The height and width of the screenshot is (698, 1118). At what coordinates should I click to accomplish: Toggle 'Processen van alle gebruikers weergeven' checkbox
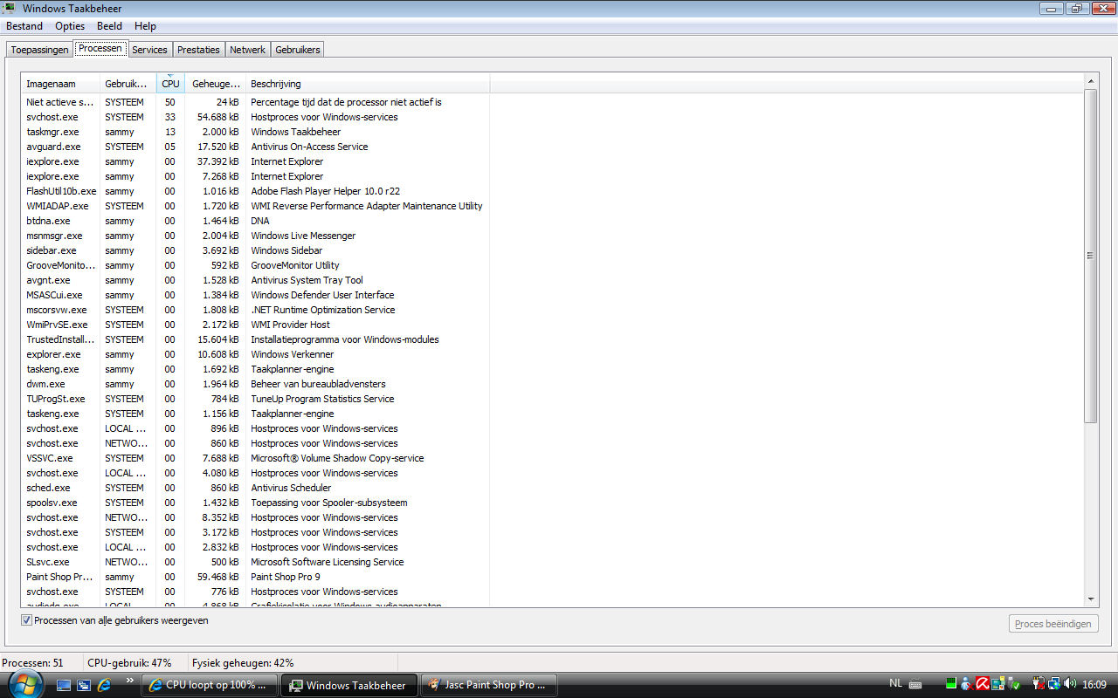pyautogui.click(x=27, y=620)
